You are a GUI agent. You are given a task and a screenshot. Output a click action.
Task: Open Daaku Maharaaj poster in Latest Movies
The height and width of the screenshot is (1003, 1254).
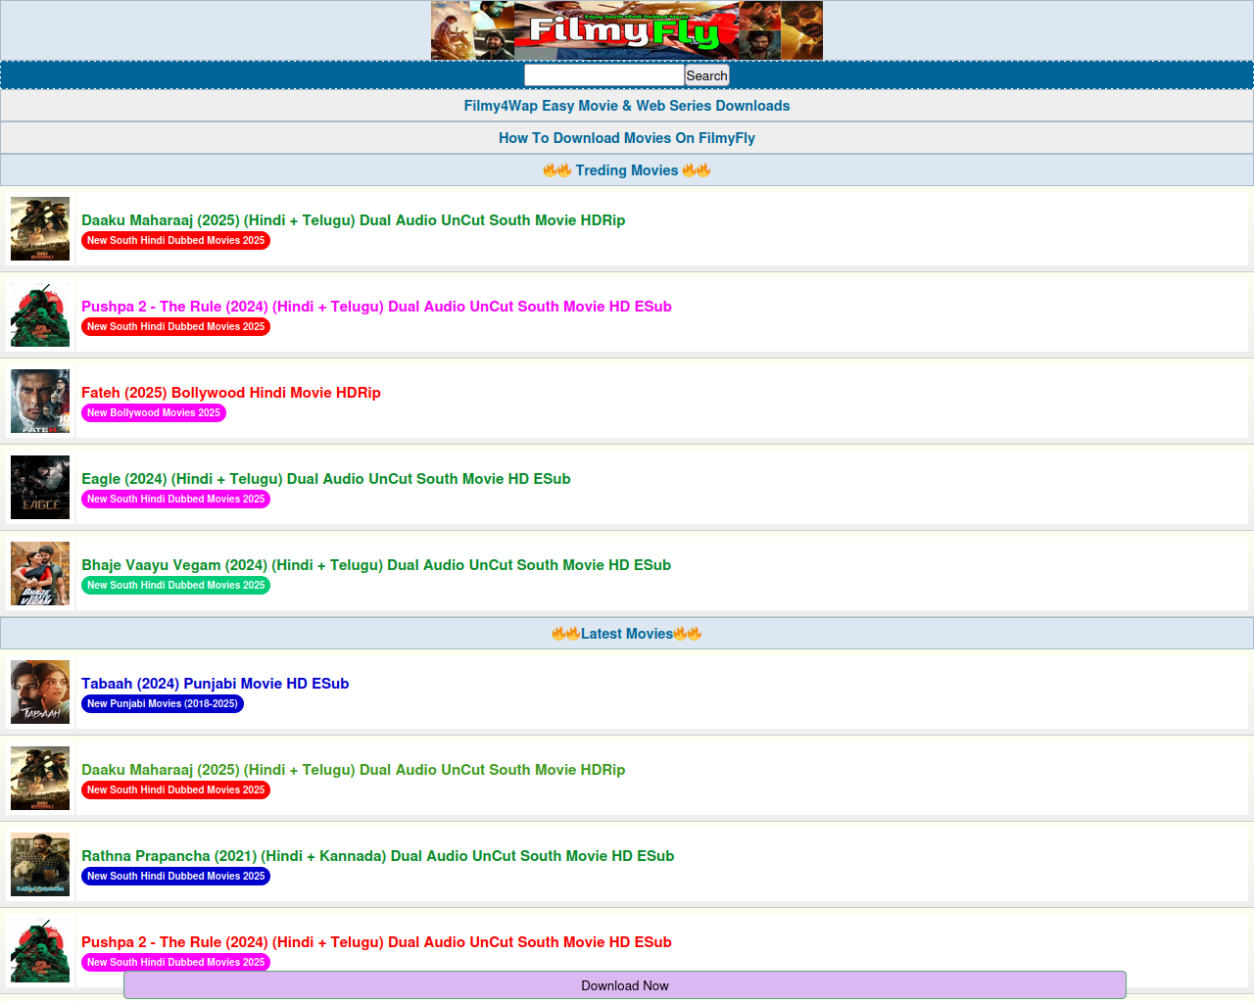pos(40,778)
